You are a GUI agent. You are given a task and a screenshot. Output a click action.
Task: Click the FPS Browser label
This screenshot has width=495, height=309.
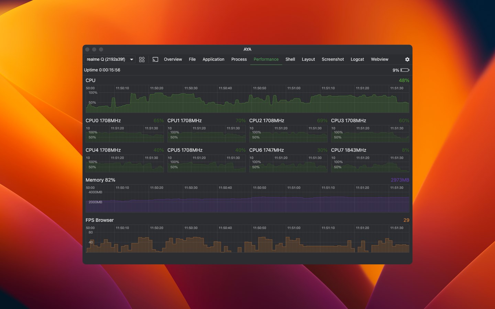pyautogui.click(x=100, y=220)
